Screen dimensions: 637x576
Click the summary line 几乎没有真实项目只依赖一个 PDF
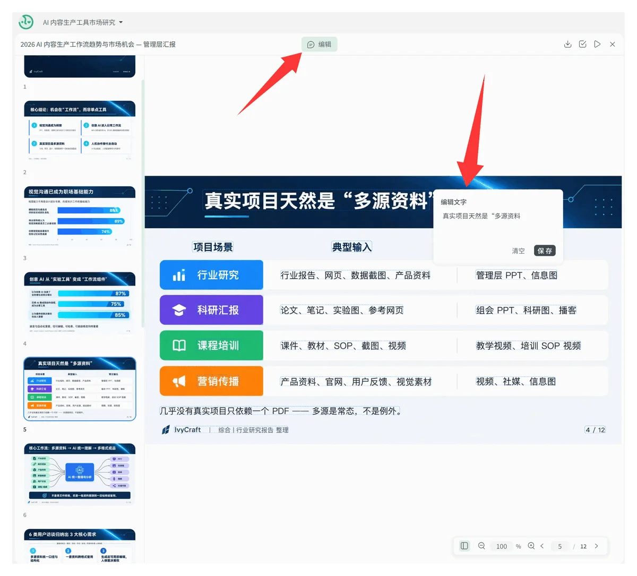(280, 411)
